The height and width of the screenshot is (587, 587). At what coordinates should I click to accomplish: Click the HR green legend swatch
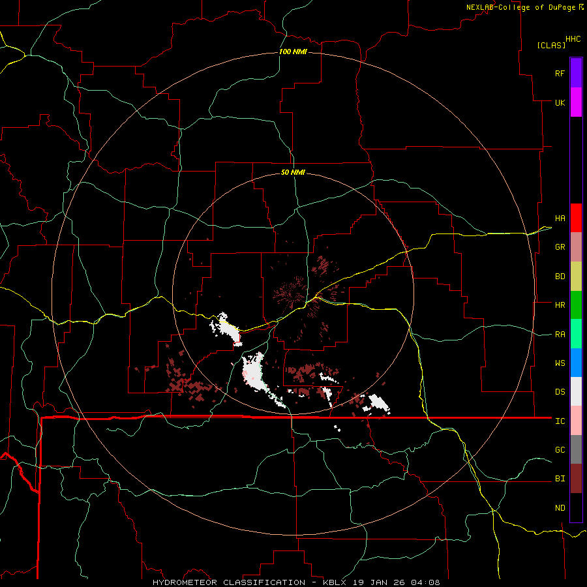tap(576, 305)
